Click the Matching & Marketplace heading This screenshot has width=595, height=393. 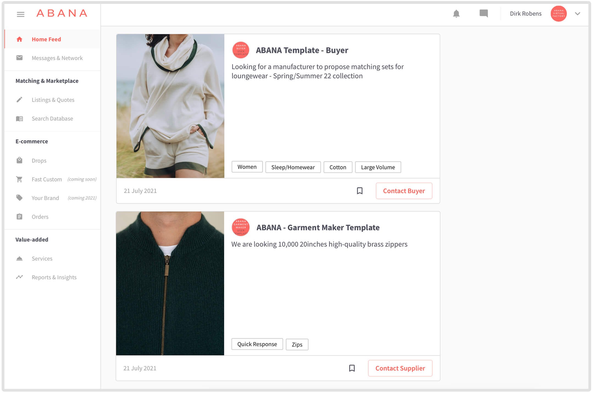47,81
